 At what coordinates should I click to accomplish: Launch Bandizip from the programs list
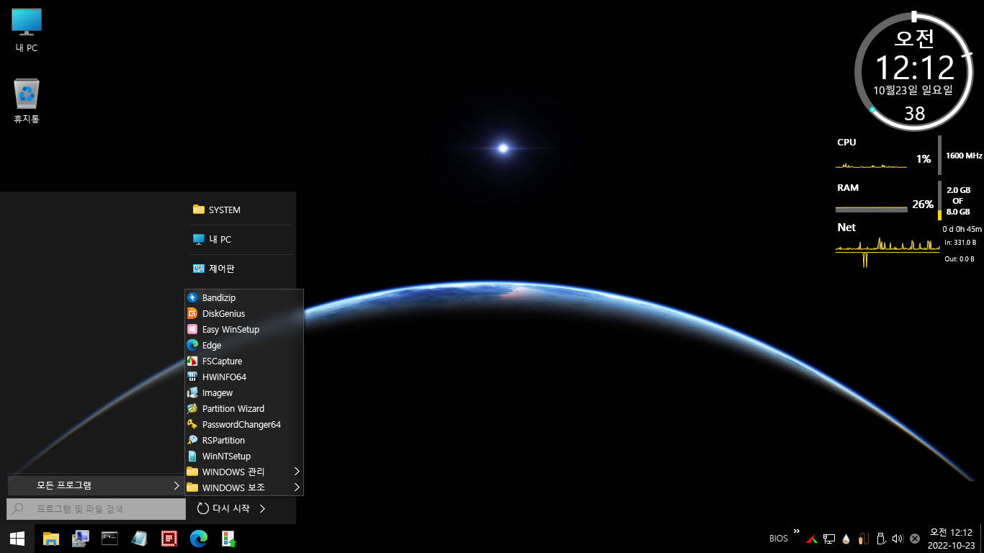pyautogui.click(x=244, y=297)
